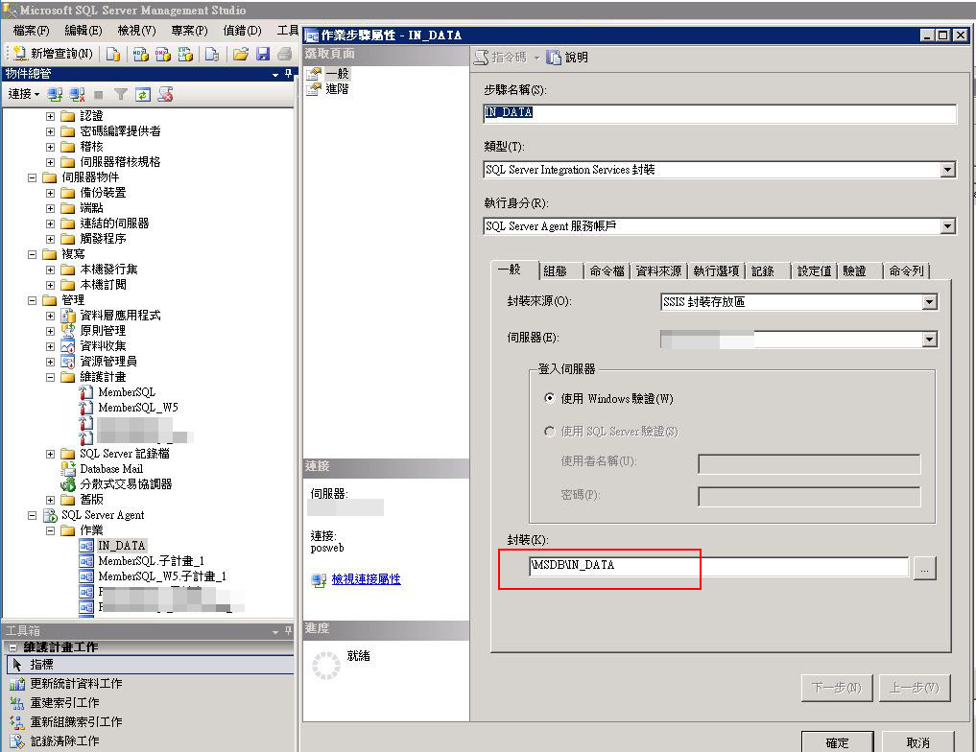976x752 pixels.
Task: Select the 一般 page in 選取頁面 list
Action: click(x=337, y=74)
